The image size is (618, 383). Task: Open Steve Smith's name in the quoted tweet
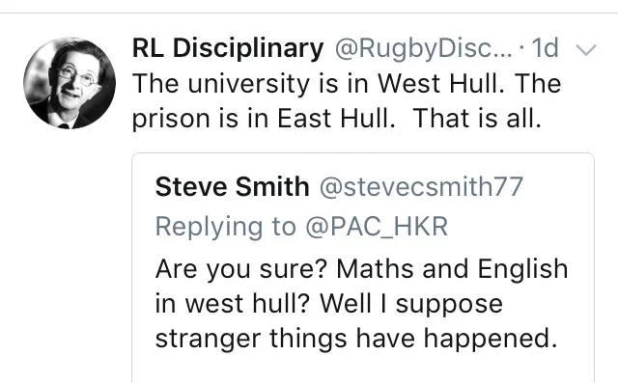click(x=232, y=186)
